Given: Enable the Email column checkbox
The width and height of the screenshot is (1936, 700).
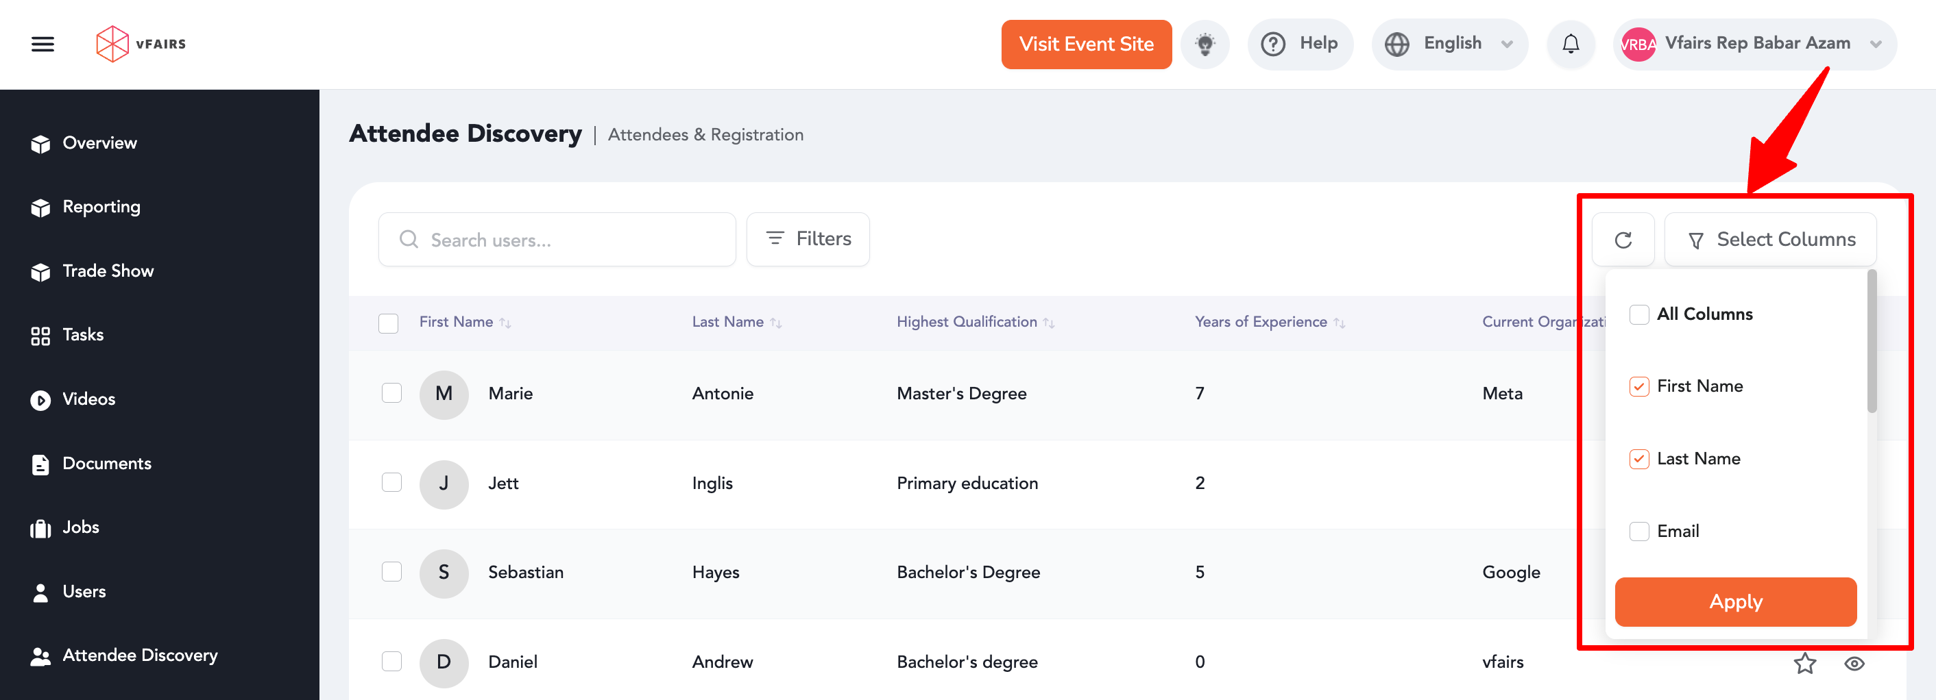Looking at the screenshot, I should pos(1638,532).
